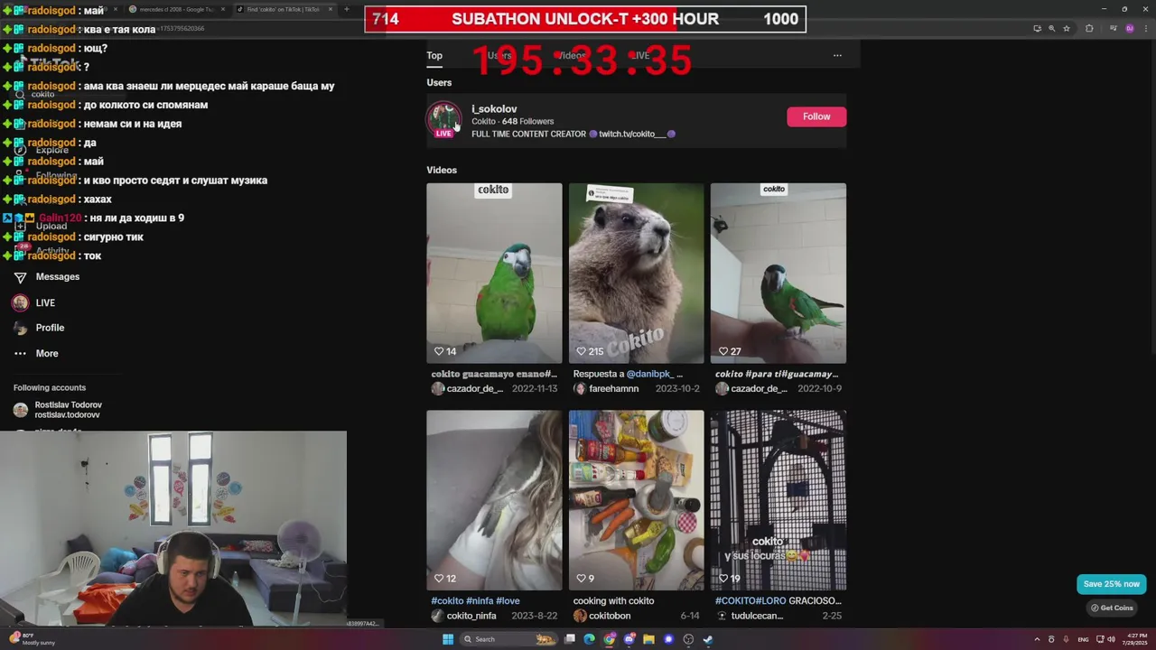Close the mercedes cl 2008 Google tab
Screen dimensions: 1156x650
pos(223,9)
